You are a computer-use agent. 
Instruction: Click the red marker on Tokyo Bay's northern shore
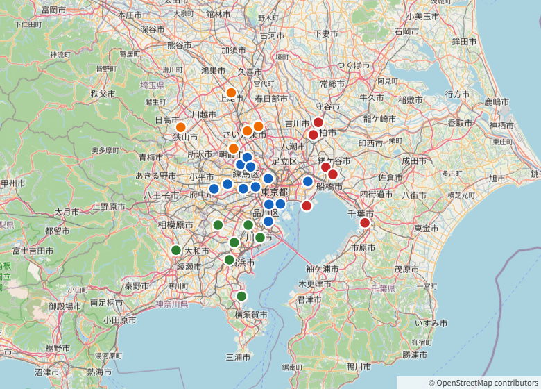coord(307,206)
